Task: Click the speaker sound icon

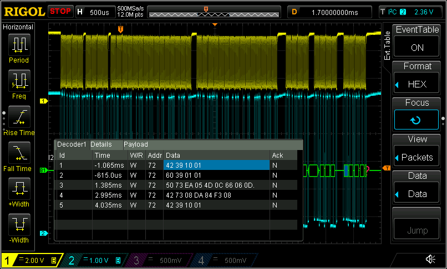Action: [430, 259]
